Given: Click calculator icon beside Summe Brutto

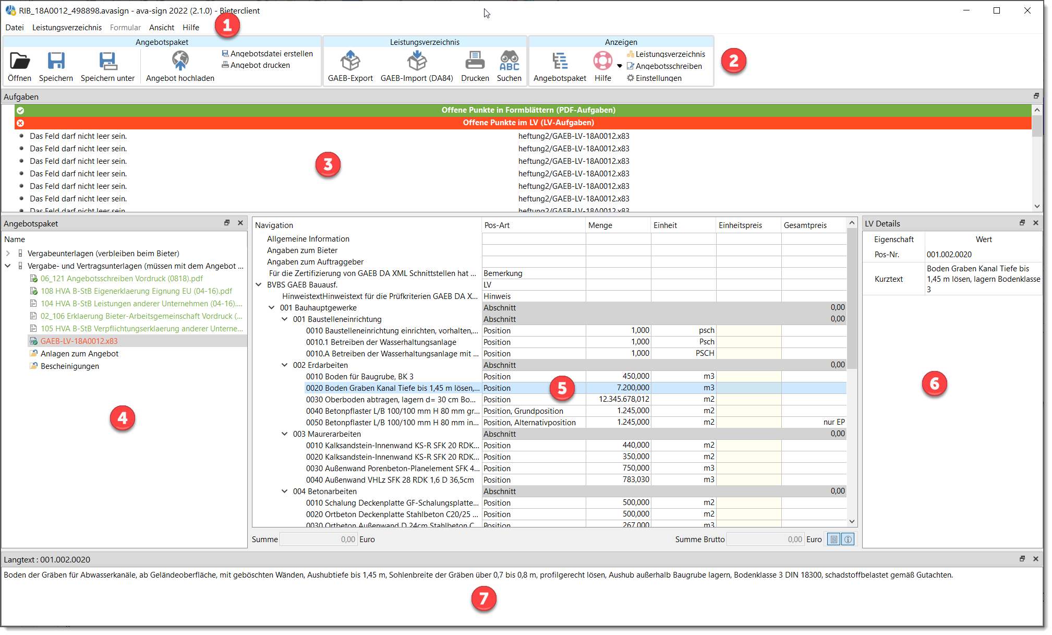Looking at the screenshot, I should click(834, 540).
